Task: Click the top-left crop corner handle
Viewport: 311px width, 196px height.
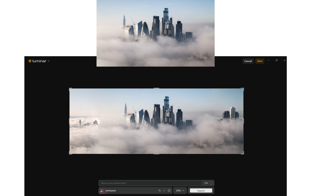Action: tap(70, 89)
